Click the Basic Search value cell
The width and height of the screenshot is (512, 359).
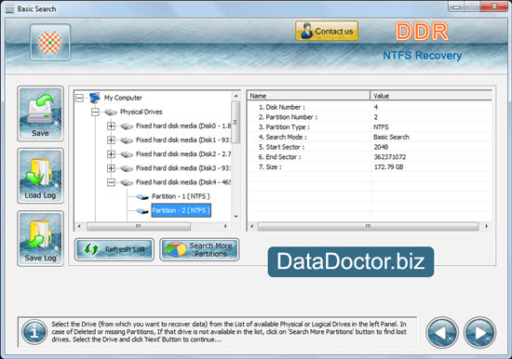click(x=391, y=137)
